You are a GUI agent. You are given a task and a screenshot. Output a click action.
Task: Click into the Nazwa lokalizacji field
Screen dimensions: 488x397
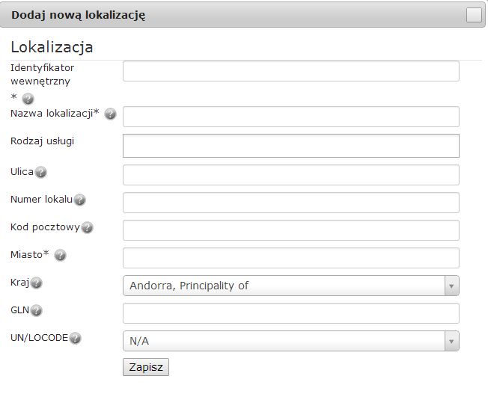[x=290, y=117]
